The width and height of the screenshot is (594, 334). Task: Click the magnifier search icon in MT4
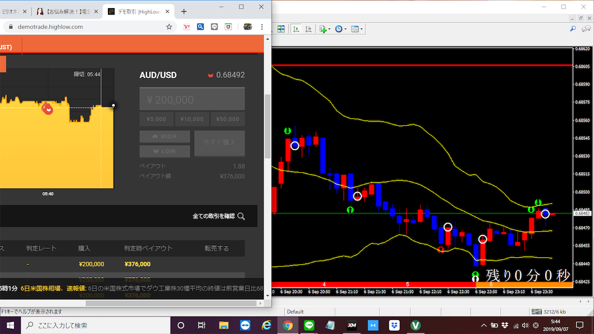573,29
